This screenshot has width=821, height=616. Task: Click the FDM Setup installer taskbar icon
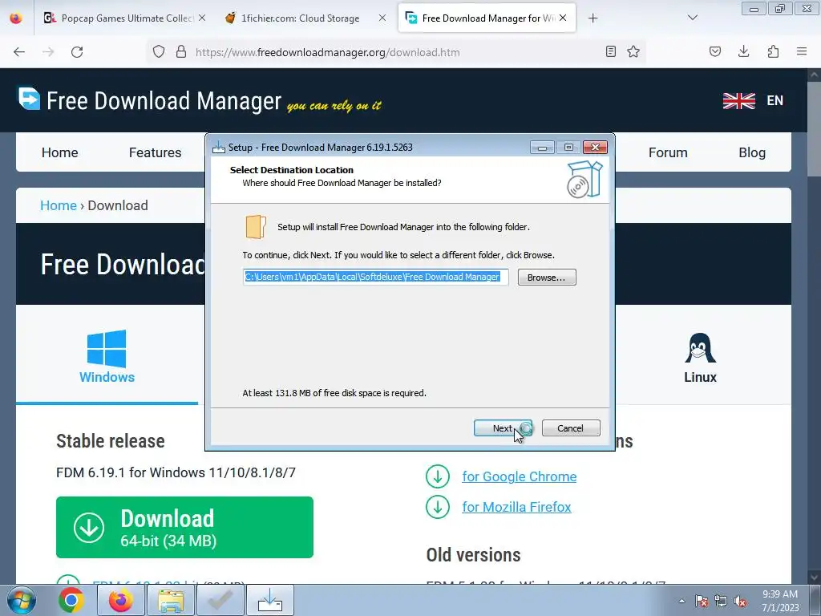pos(270,600)
